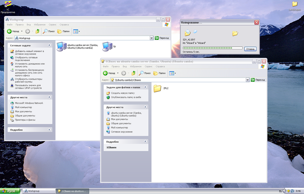Go up one level in Workgroup window
This screenshot has width=304, height=194.
(38, 31)
